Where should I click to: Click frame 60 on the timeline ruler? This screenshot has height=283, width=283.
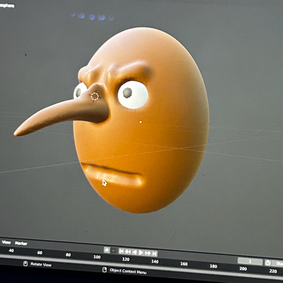tap(40, 253)
